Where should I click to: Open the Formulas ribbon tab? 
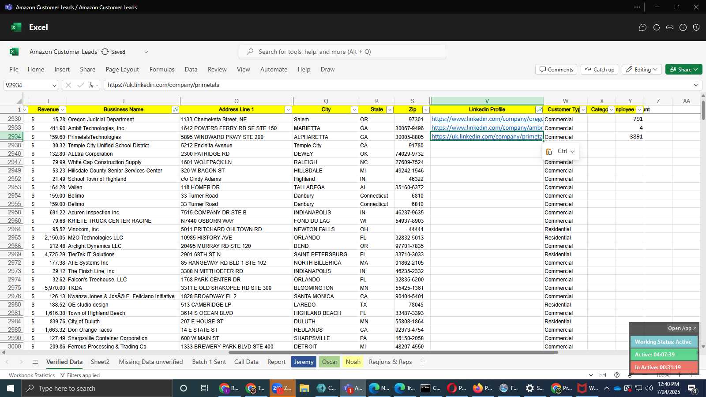tap(162, 70)
